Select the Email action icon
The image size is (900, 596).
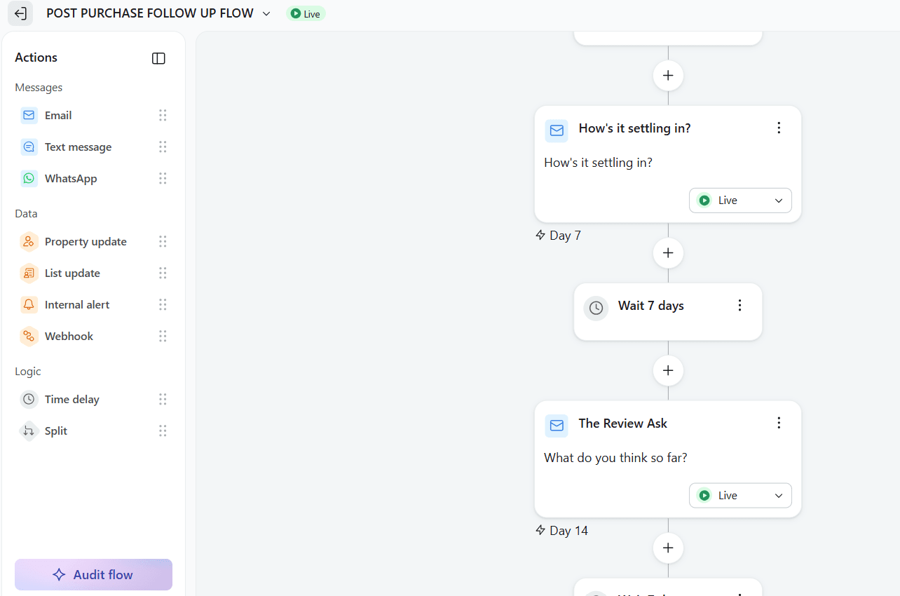coord(29,115)
